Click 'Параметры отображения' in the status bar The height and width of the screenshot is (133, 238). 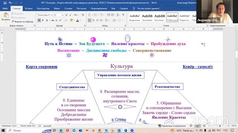172,126
